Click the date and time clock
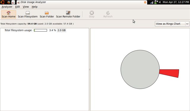 tap(176, 2)
